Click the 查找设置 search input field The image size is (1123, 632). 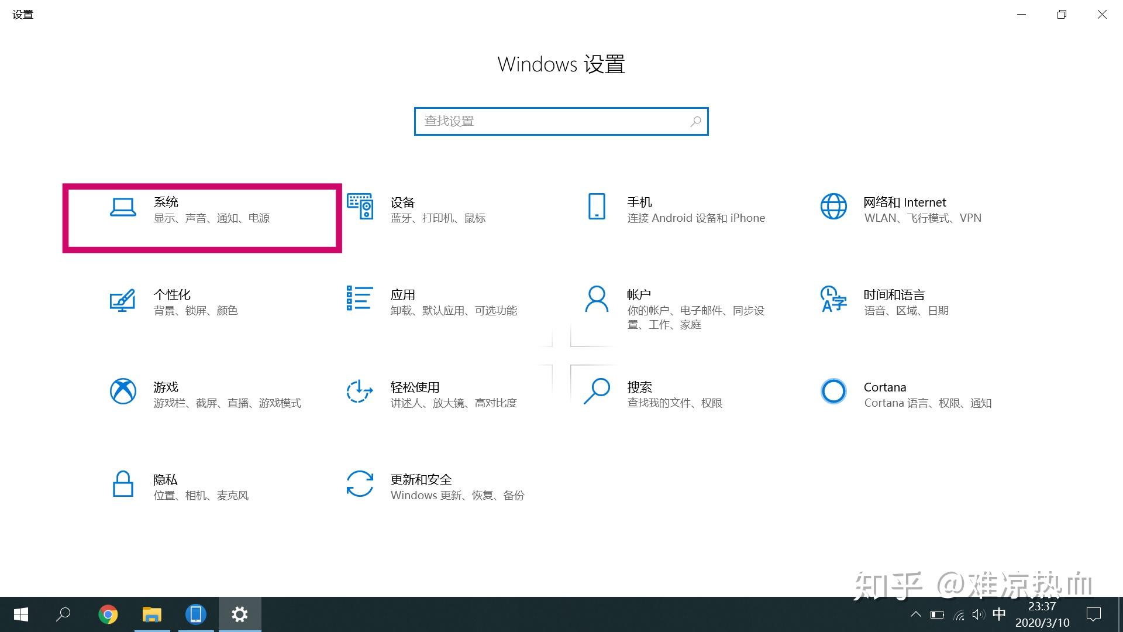click(550, 121)
